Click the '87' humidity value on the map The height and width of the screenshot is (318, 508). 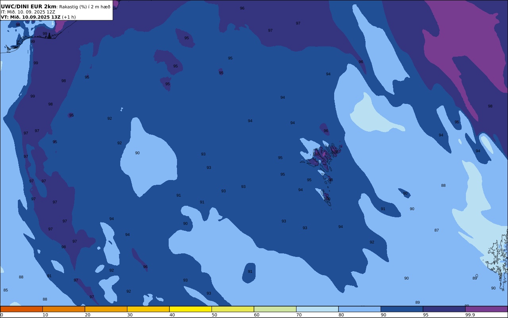click(437, 230)
